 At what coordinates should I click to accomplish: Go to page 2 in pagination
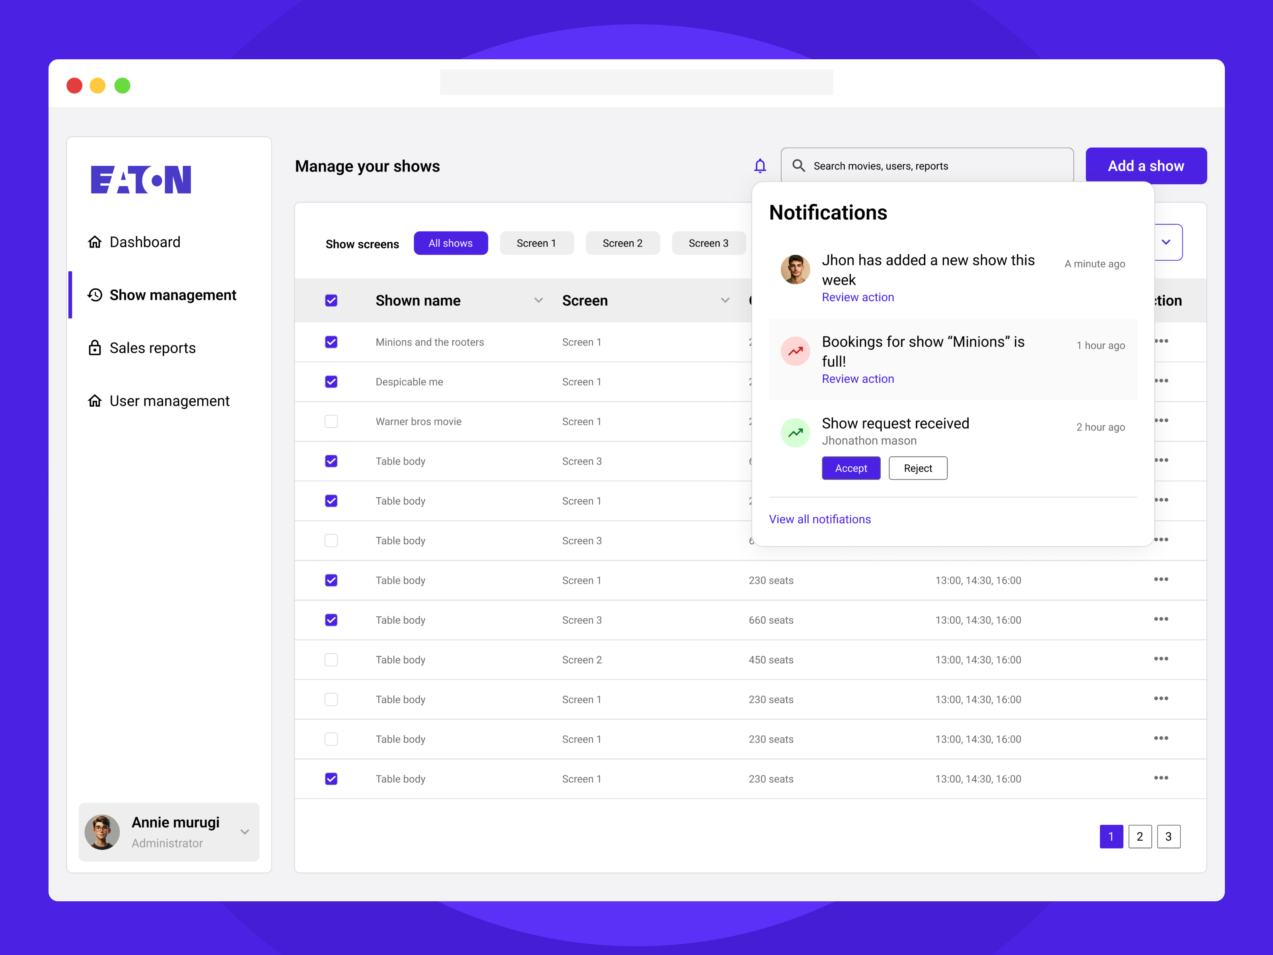1140,836
